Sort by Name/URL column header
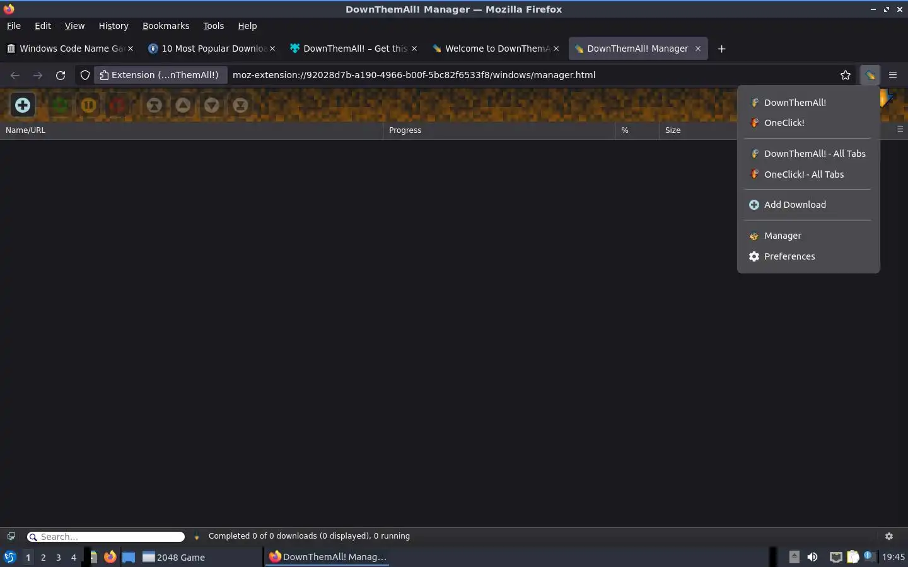The image size is (908, 567). pos(191,130)
